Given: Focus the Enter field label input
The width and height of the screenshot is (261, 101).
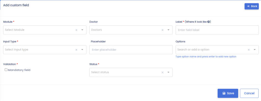Looking at the screenshot, I should point(217,30).
